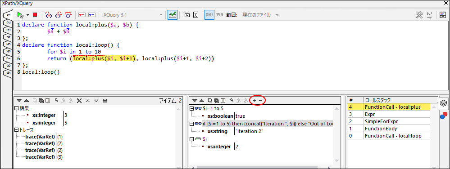Stop debugging with the red square button
The image size is (450, 169).
(x=35, y=15)
